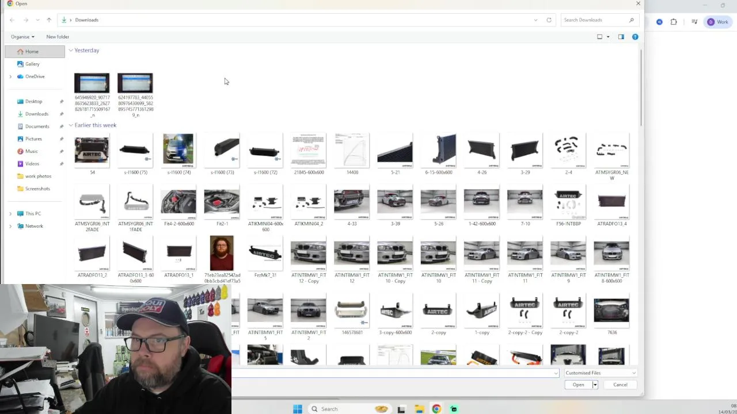Select the ATRADFO13_4 image
The image size is (737, 414).
(611, 206)
